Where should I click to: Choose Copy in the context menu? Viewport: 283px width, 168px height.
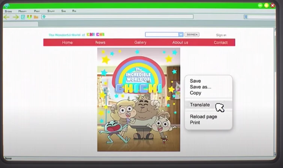coord(195,93)
